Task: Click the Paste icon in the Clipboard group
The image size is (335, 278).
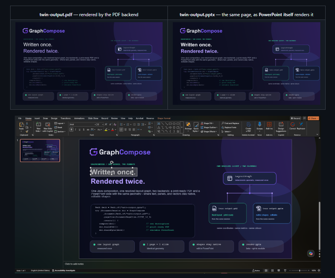Action: click(21, 124)
